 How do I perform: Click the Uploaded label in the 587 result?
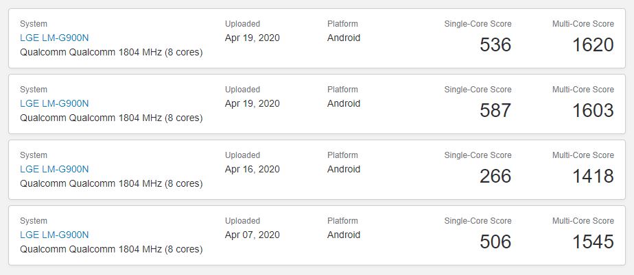coord(243,90)
